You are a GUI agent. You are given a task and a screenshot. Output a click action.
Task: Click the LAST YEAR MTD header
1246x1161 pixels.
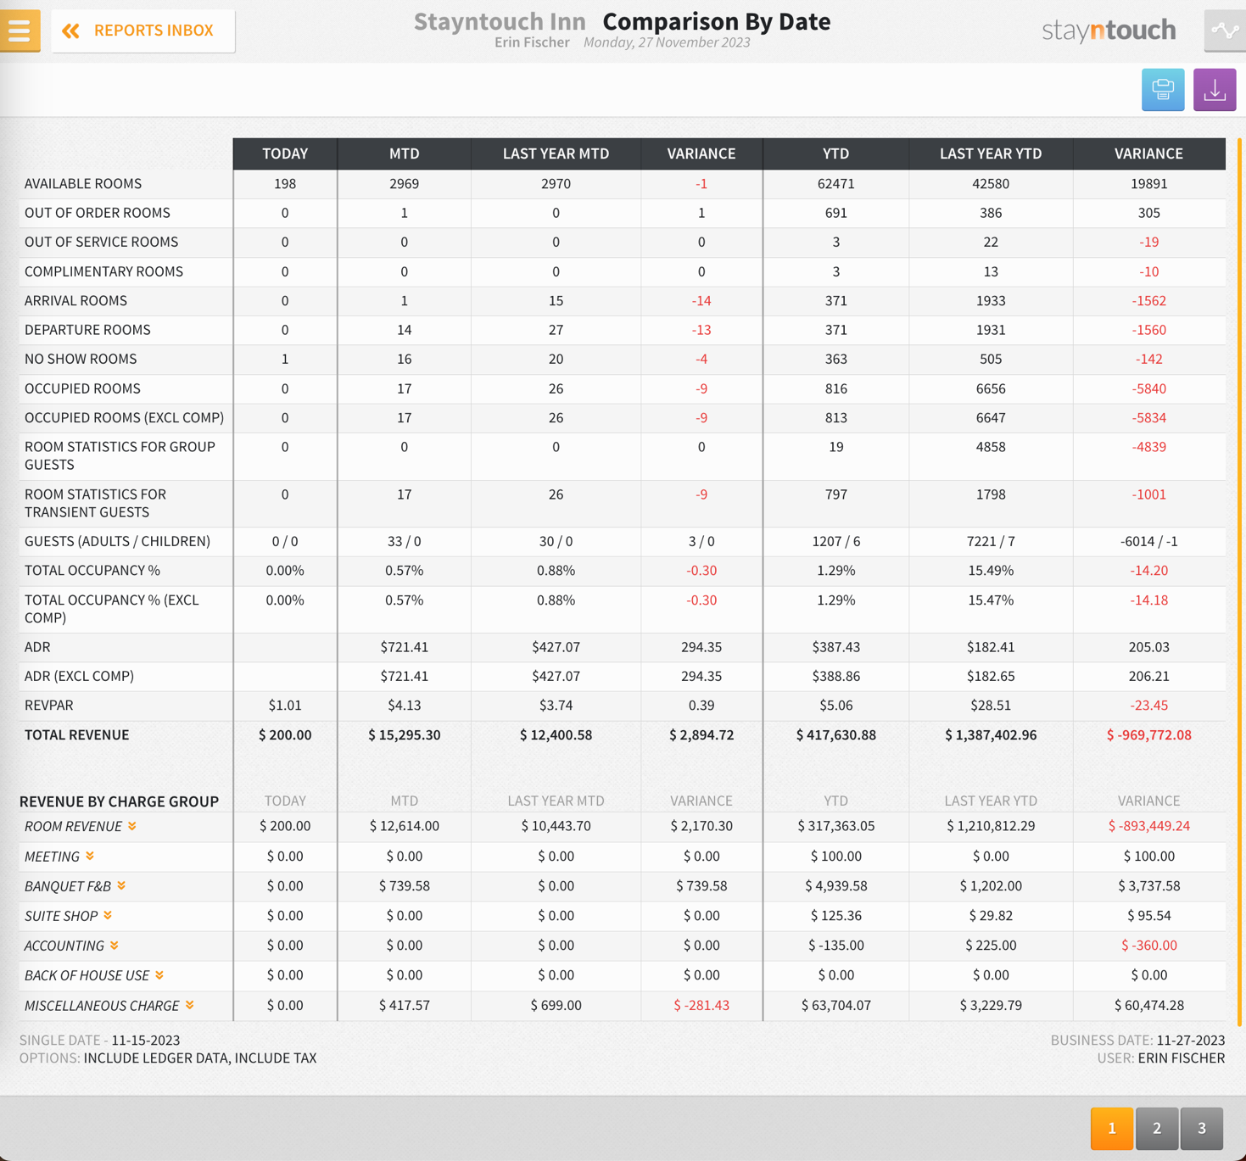tap(556, 153)
